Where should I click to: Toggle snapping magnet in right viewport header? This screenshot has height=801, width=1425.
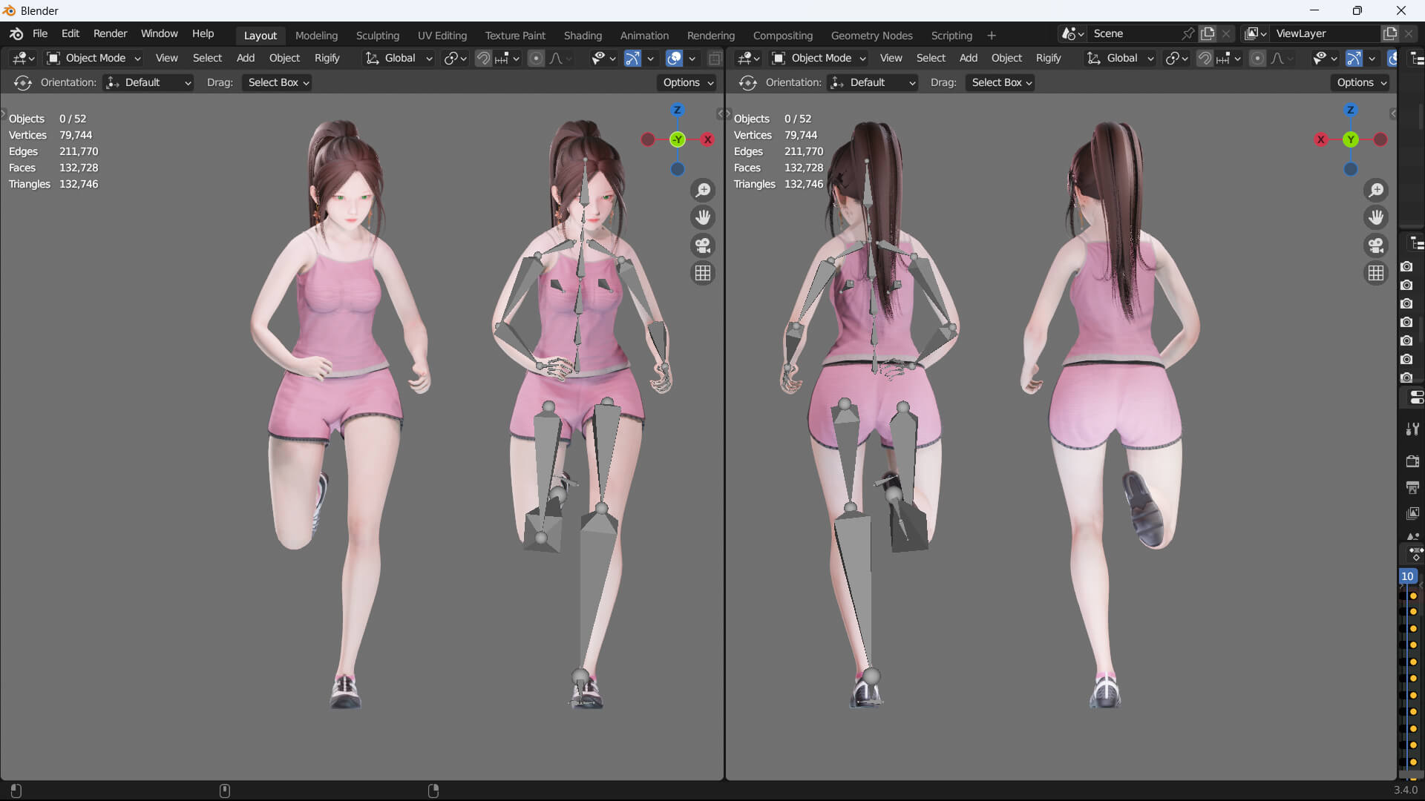click(1205, 58)
